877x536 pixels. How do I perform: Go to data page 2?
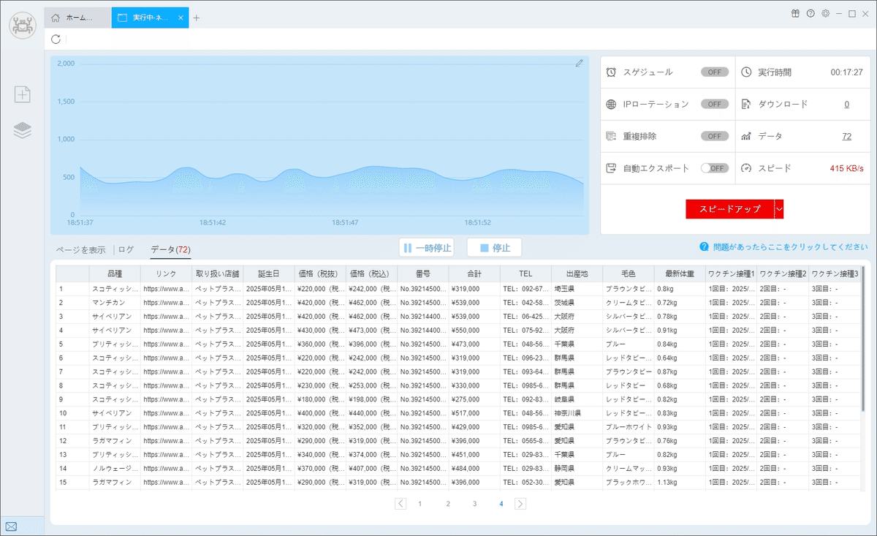[448, 503]
